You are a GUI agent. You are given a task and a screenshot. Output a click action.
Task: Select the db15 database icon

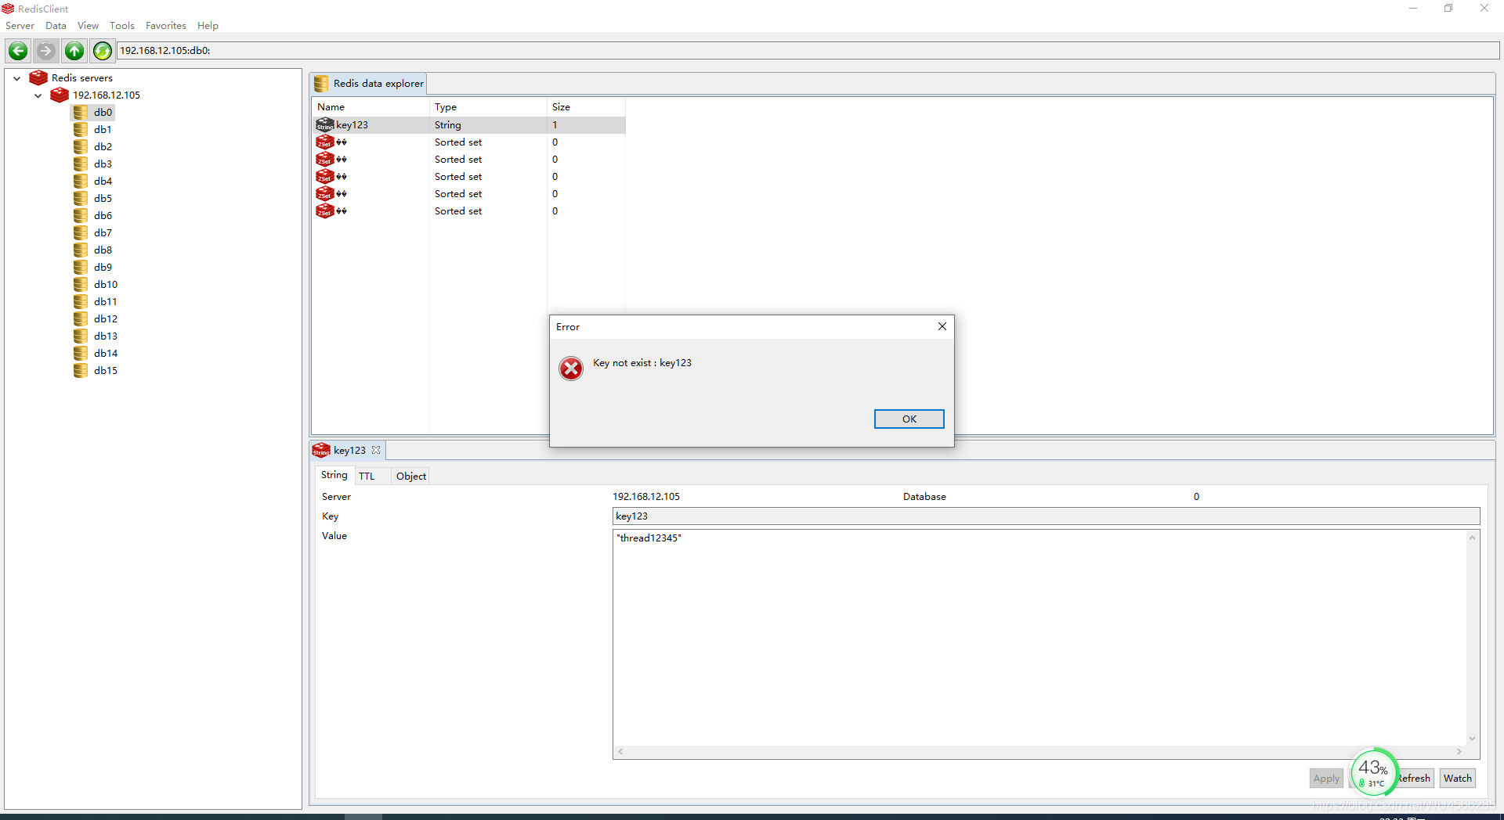click(x=81, y=370)
